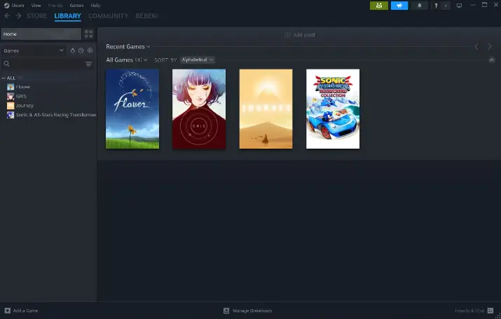The image size is (501, 319).
Task: Click the plus icon beside Add shelf
Action: click(x=287, y=35)
